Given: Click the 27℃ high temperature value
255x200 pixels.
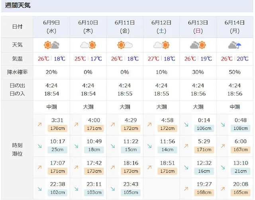Looking at the screenshot, I should [x=154, y=59].
